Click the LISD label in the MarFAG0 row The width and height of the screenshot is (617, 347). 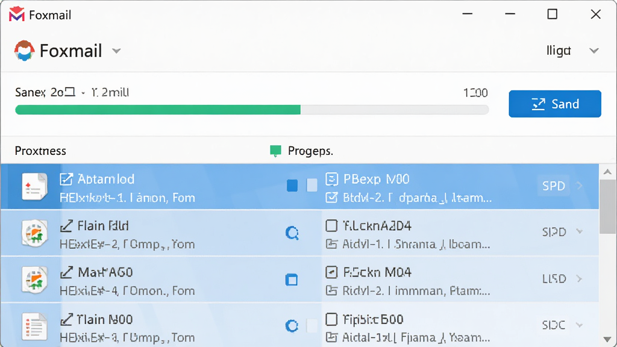click(x=554, y=279)
